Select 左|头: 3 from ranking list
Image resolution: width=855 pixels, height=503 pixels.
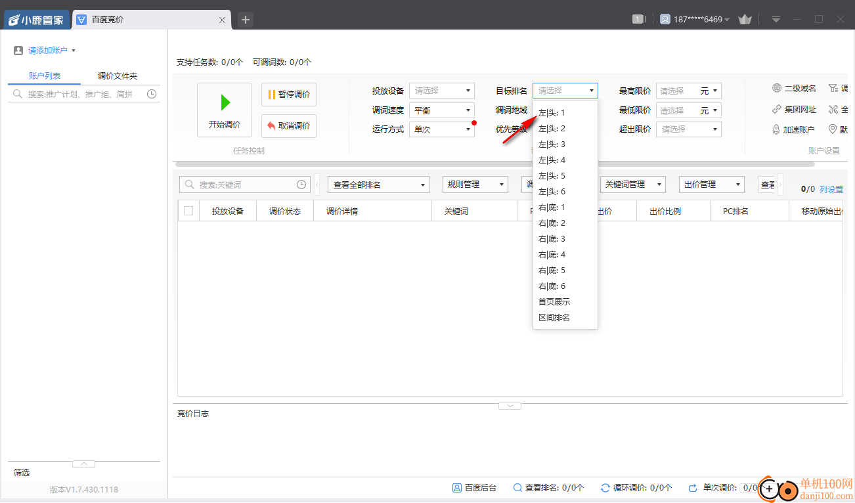(565, 144)
